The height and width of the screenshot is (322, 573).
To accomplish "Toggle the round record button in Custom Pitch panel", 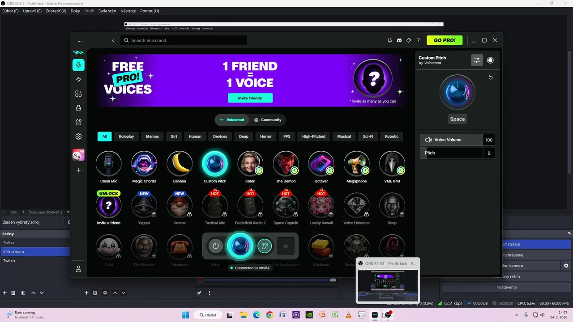I will coord(490,60).
